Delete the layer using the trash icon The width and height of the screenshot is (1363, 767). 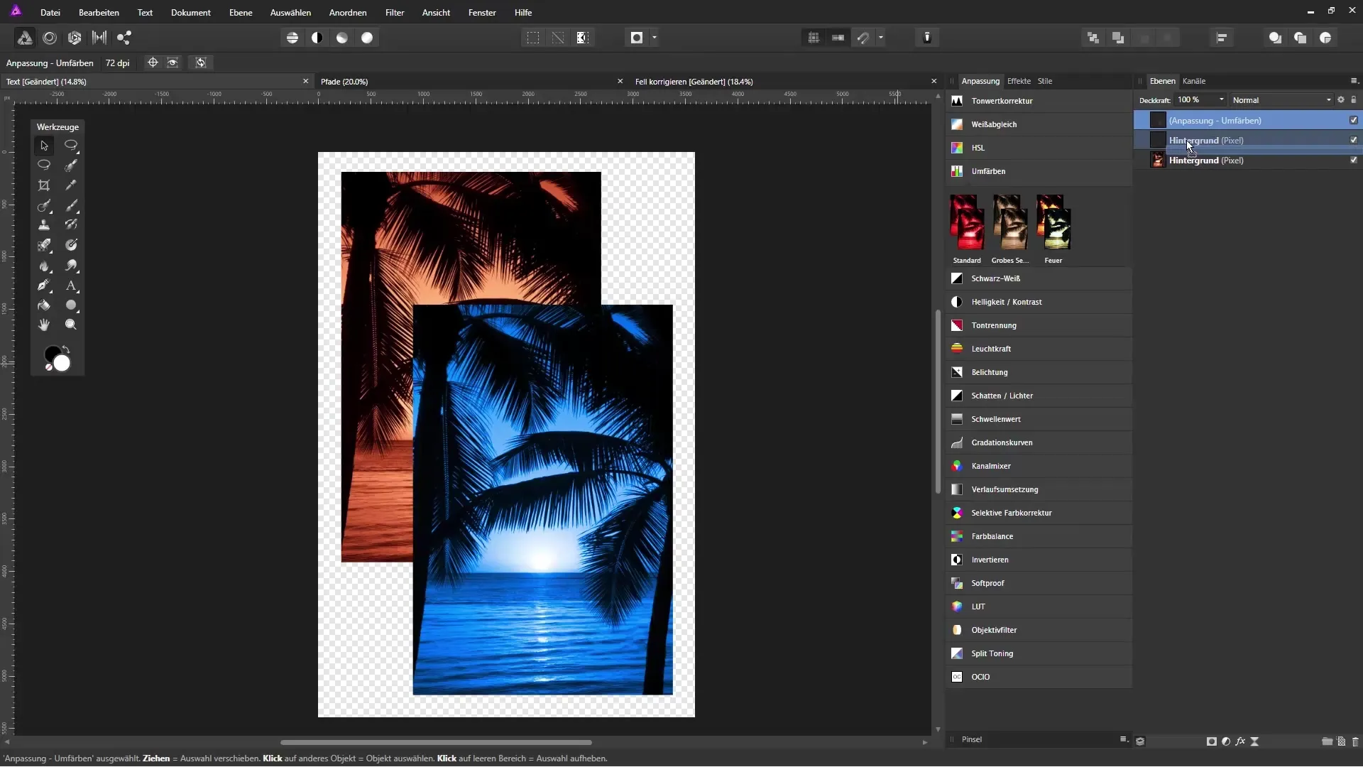pos(1355,741)
